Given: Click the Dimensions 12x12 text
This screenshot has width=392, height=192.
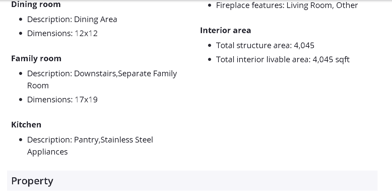Looking at the screenshot, I should (62, 33).
